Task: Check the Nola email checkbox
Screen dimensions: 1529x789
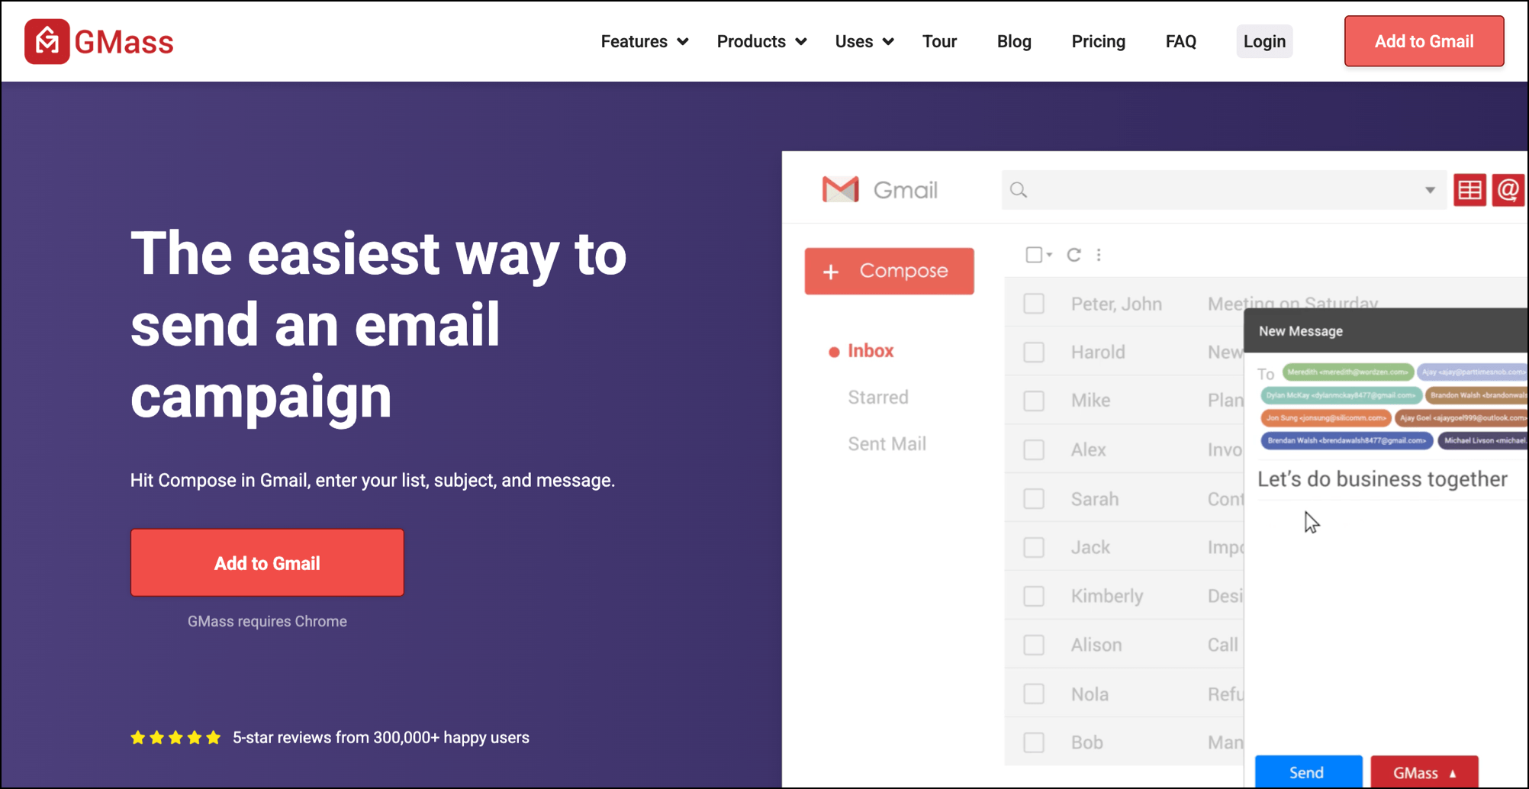Action: [1034, 694]
